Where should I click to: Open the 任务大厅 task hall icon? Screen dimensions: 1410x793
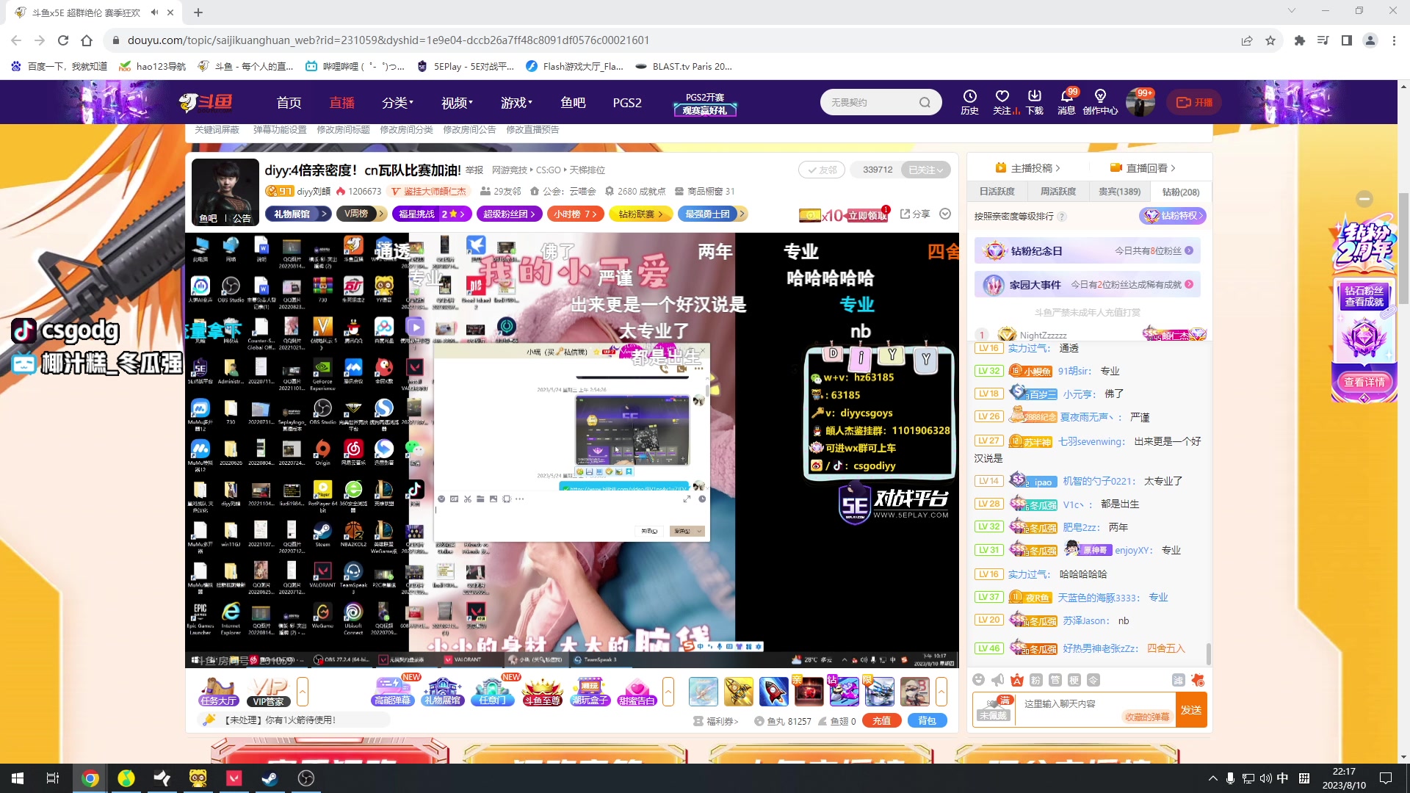click(x=217, y=692)
